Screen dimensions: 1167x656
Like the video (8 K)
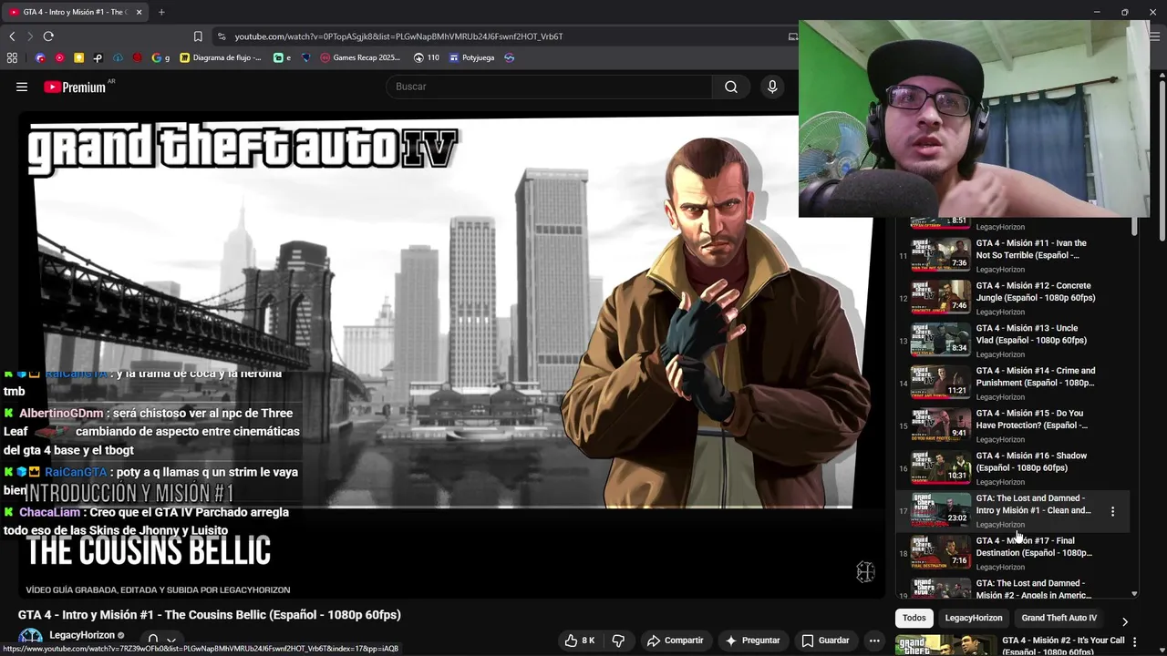pos(579,641)
